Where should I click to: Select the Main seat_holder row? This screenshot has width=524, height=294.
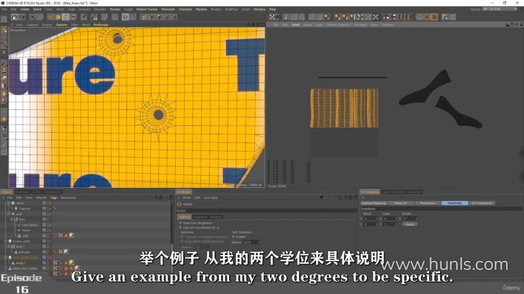coord(26,268)
